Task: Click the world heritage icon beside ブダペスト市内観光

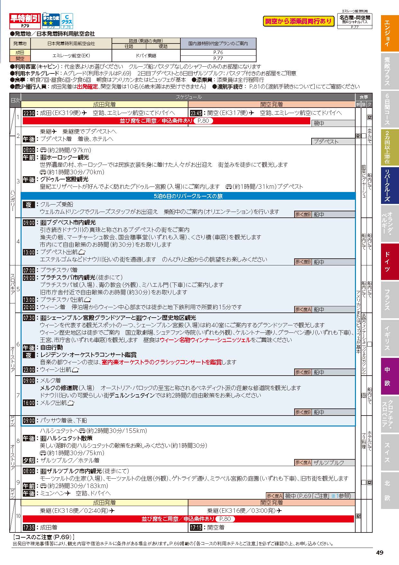Action: pos(43,223)
